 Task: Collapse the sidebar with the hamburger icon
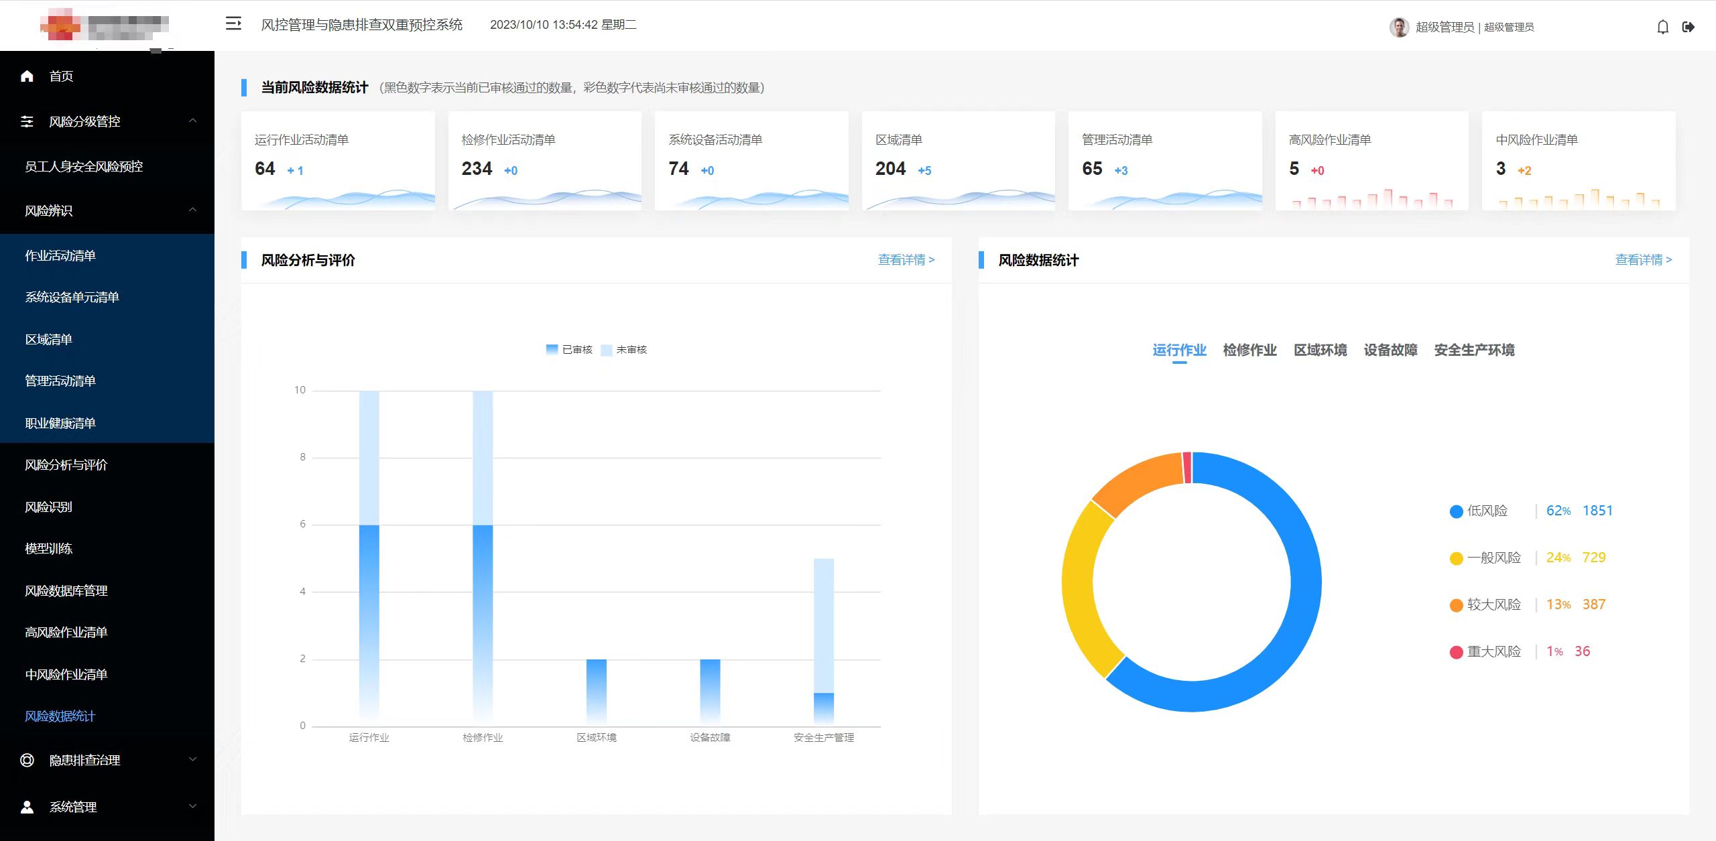[x=233, y=24]
